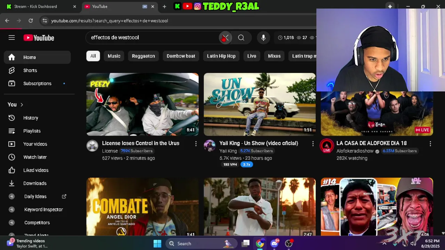Open Chrome from the taskbar
445x250 pixels.
(x=260, y=243)
